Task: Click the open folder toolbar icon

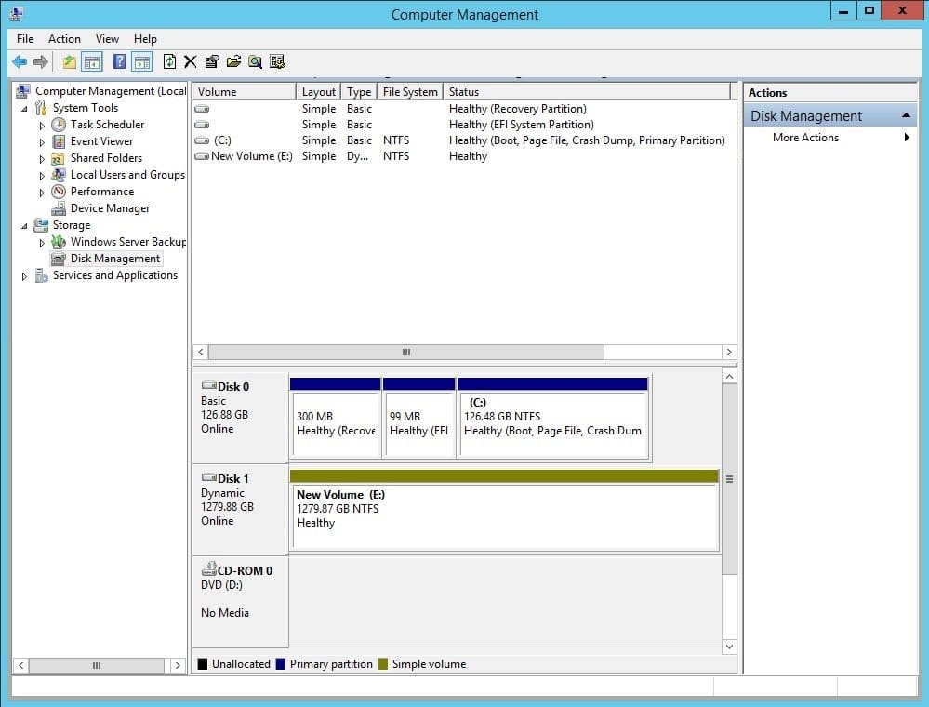Action: tap(234, 61)
